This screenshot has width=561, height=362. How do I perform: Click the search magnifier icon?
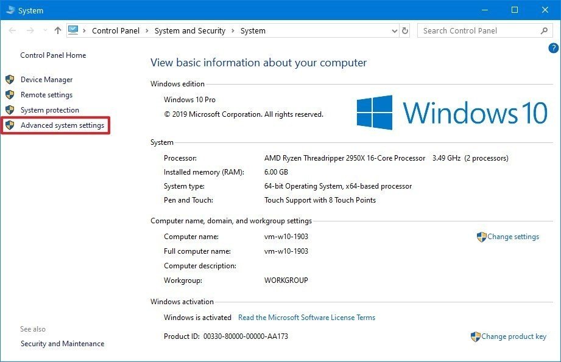[544, 31]
